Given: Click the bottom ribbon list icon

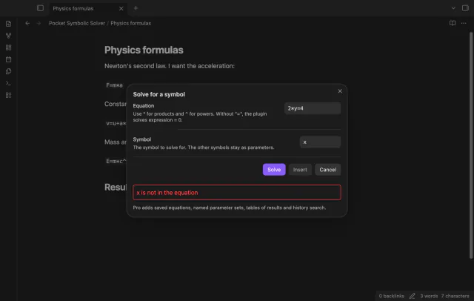Looking at the screenshot, I should point(8,95).
